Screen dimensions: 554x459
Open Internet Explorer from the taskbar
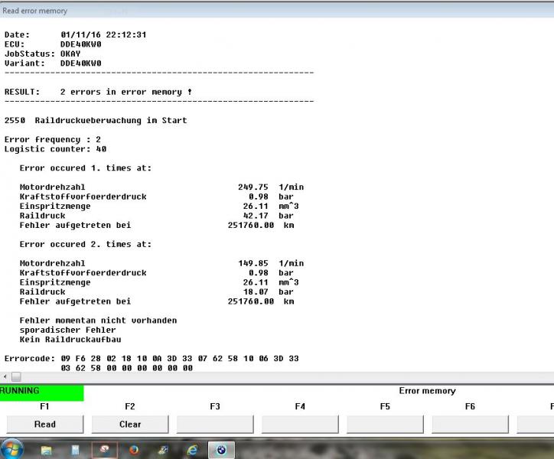[192, 450]
